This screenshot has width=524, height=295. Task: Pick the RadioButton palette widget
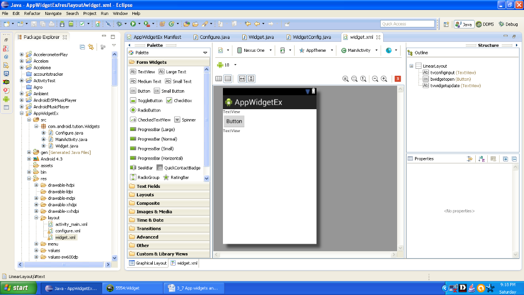pyautogui.click(x=145, y=110)
